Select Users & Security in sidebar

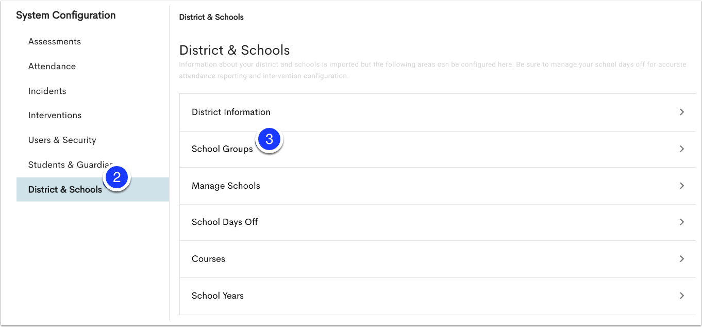pyautogui.click(x=62, y=140)
